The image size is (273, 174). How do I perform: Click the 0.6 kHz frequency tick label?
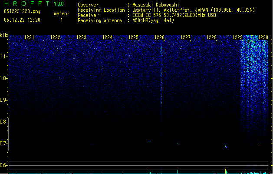click(x=3, y=165)
